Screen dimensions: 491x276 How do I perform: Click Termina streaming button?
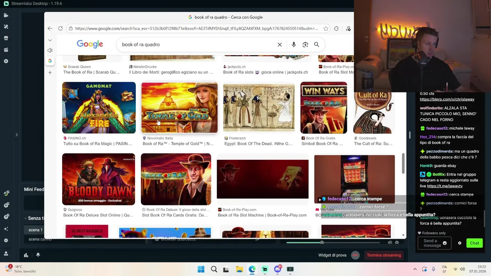pyautogui.click(x=384, y=255)
